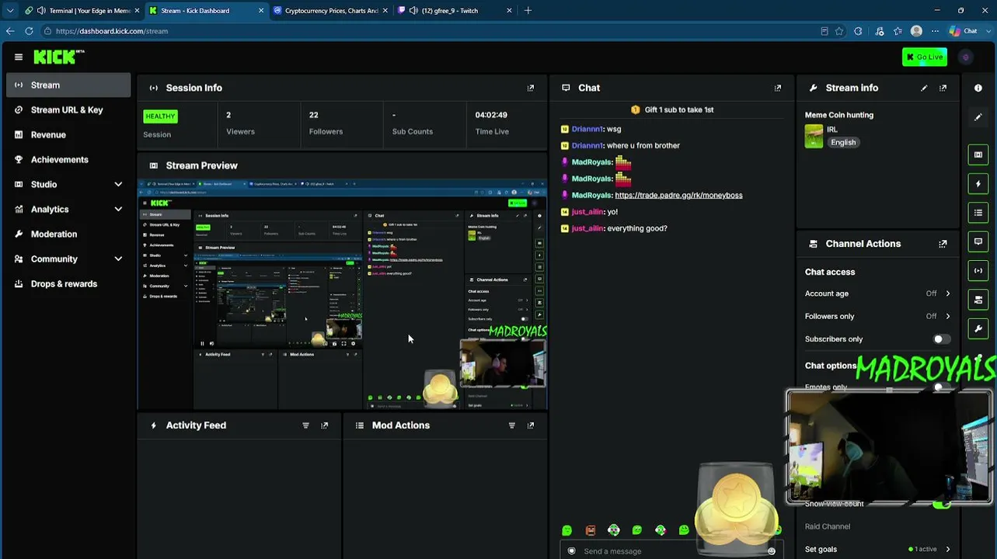Click username Driannn1 on the wsg message
Screen dimensions: 997x559
tap(587, 130)
